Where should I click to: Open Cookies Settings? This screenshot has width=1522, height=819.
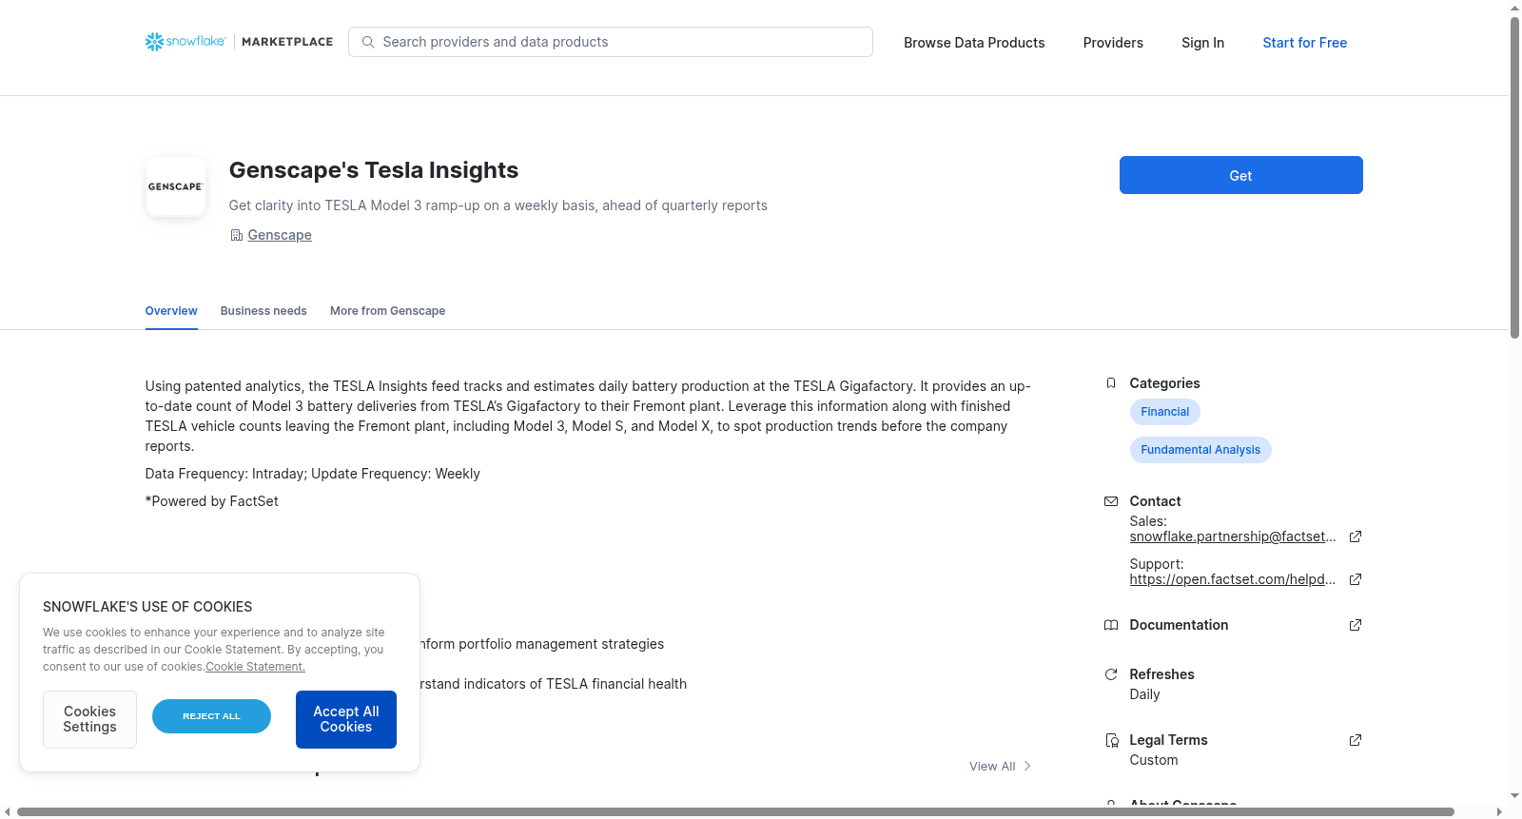tap(89, 719)
